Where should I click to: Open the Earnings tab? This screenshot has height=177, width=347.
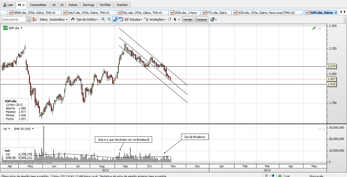[x=89, y=5]
